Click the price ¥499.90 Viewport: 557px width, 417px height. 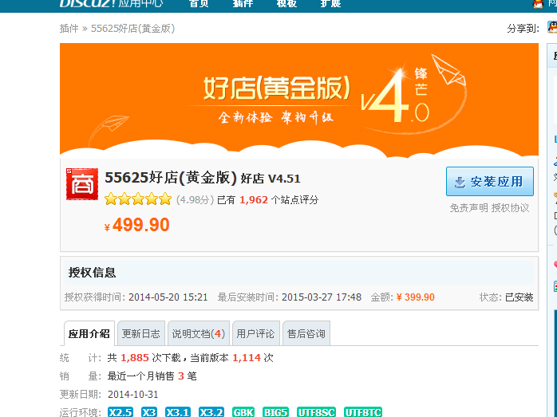pos(137,225)
